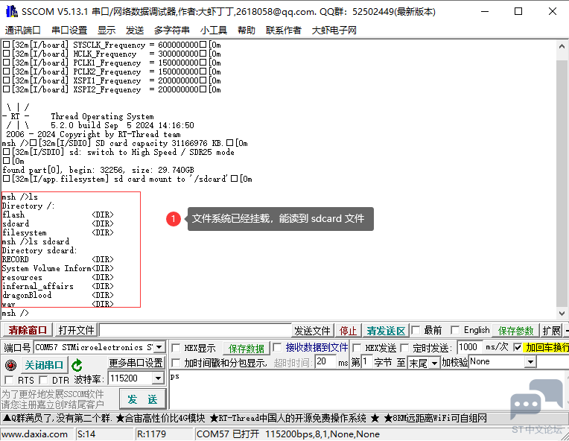Click the 发送 send button
The width and height of the screenshot is (569, 441).
(142, 399)
